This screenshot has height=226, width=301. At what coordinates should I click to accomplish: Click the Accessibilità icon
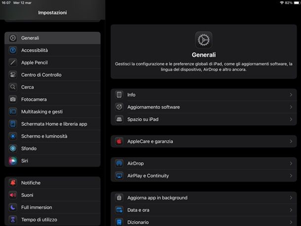point(13,50)
